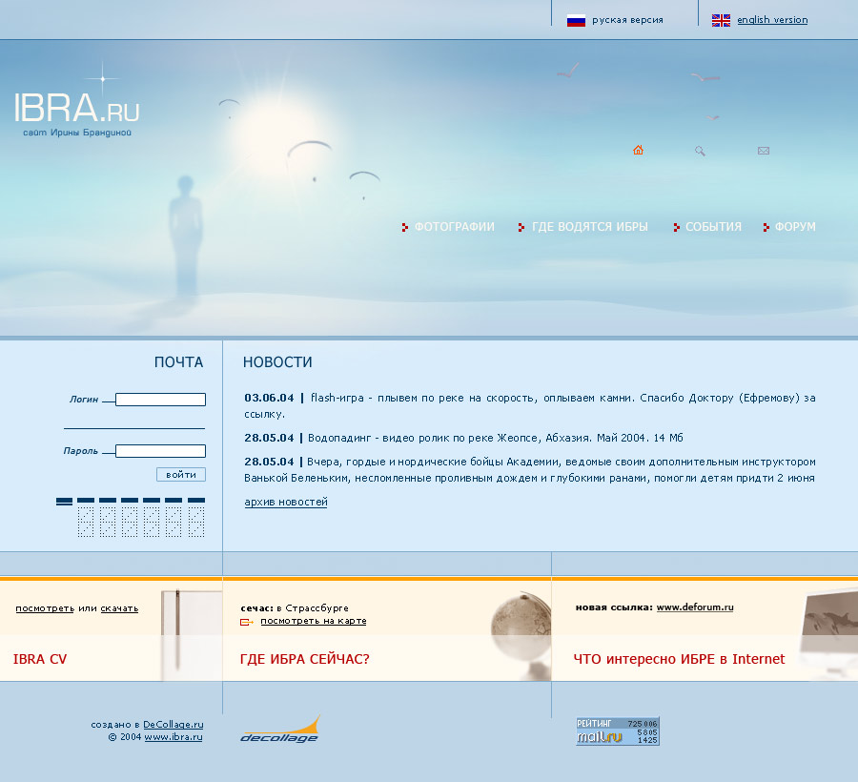858x782 pixels.
Task: Click the Decollage logo in footer
Action: tap(279, 730)
